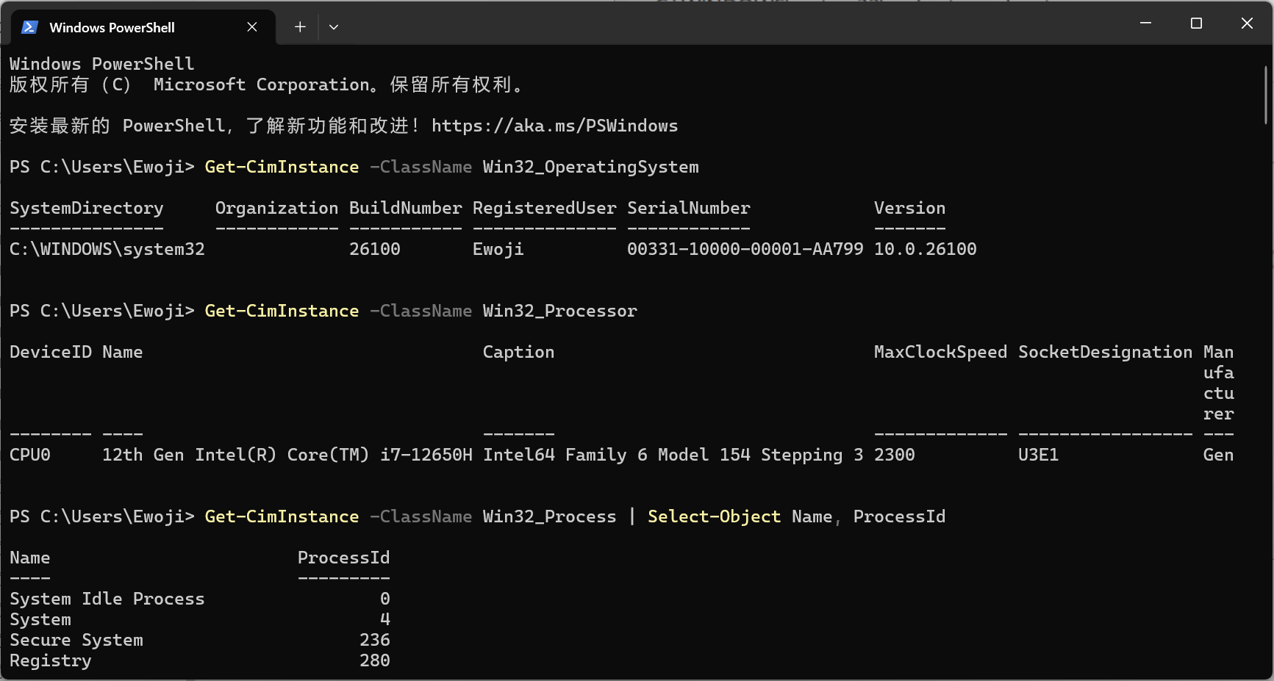Click the ProcessId column header

pos(343,558)
